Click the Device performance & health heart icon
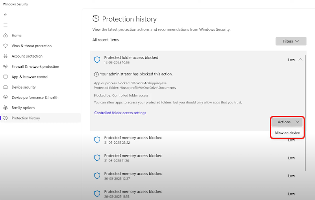The height and width of the screenshot is (200, 315). coord(6,97)
